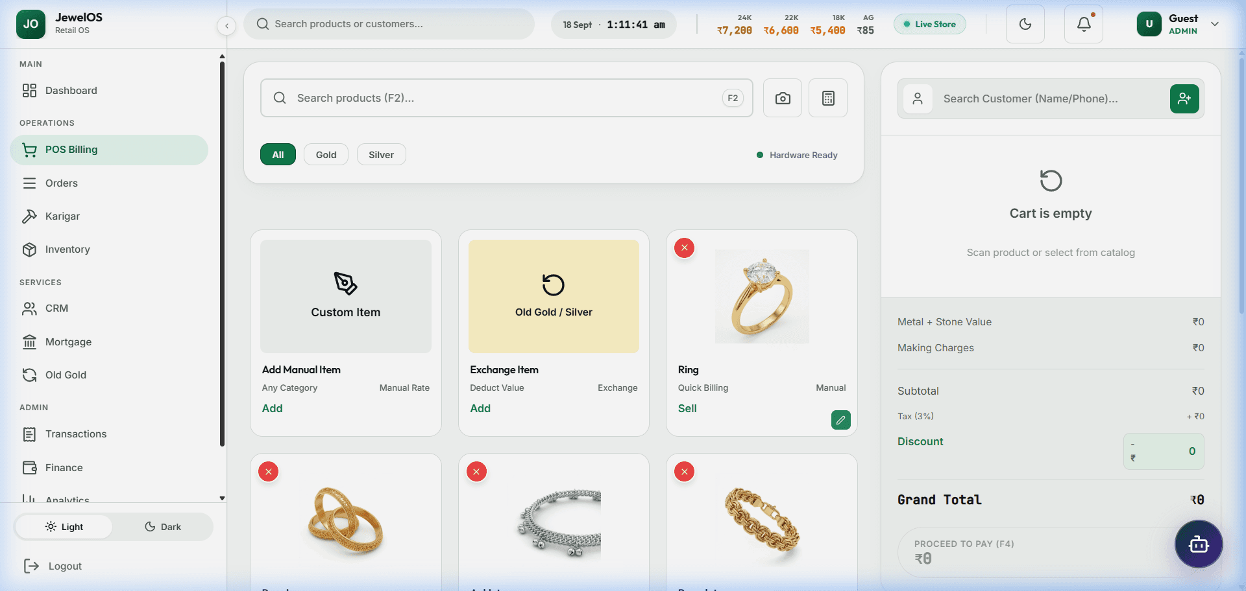Viewport: 1246px width, 591px height.
Task: Click Sell on the Ring card
Action: coord(687,408)
